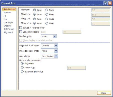Select Fixed for Major unit
Image resolution: width=113 pixels, height=97 pixels.
pyautogui.click(x=47, y=19)
